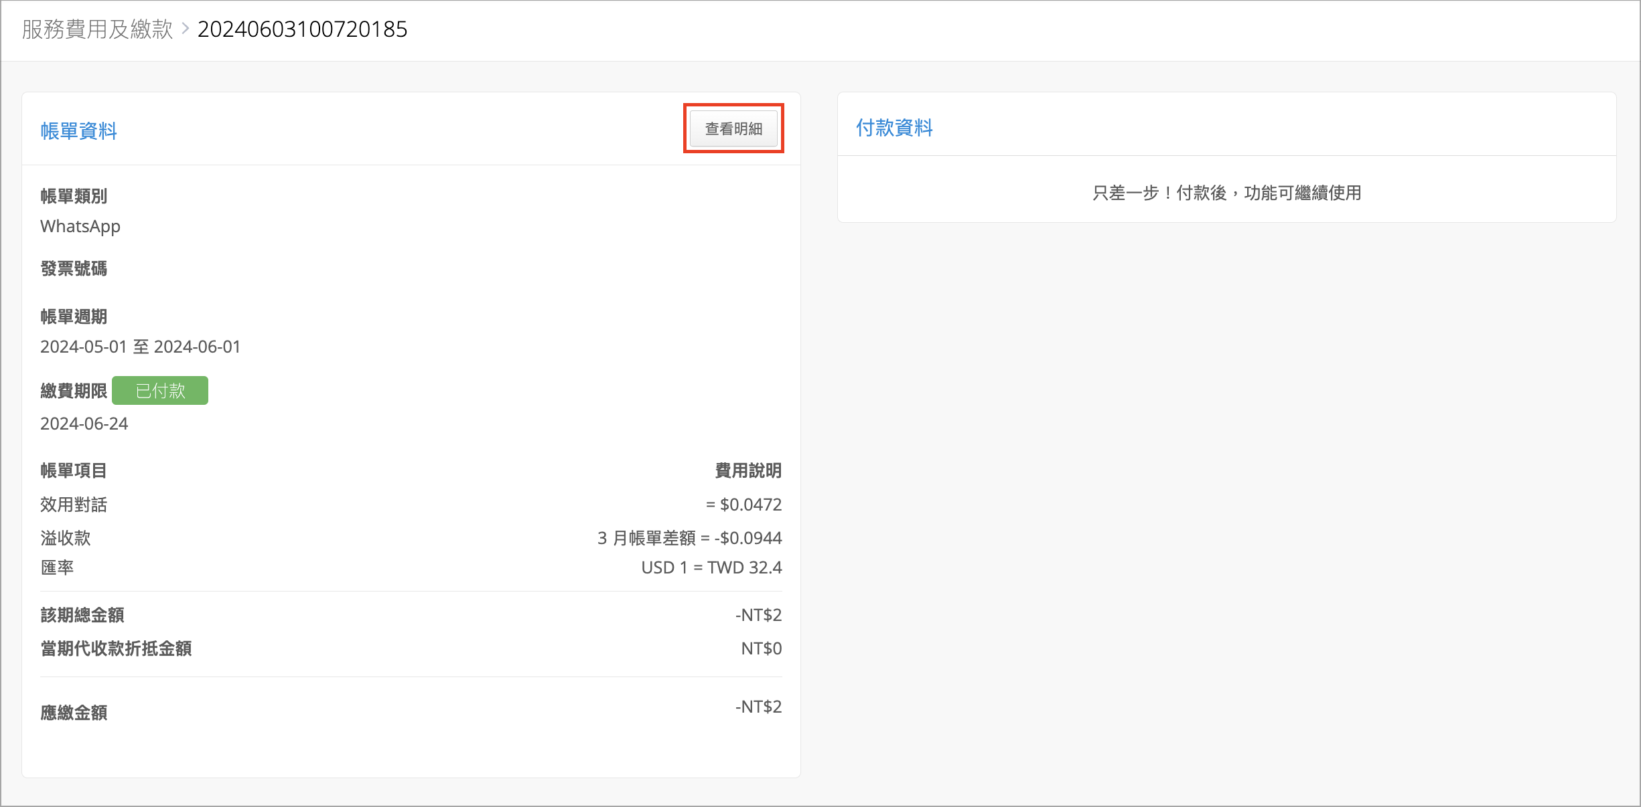This screenshot has width=1641, height=807.
Task: Click the 匯率 row label
Action: click(57, 567)
